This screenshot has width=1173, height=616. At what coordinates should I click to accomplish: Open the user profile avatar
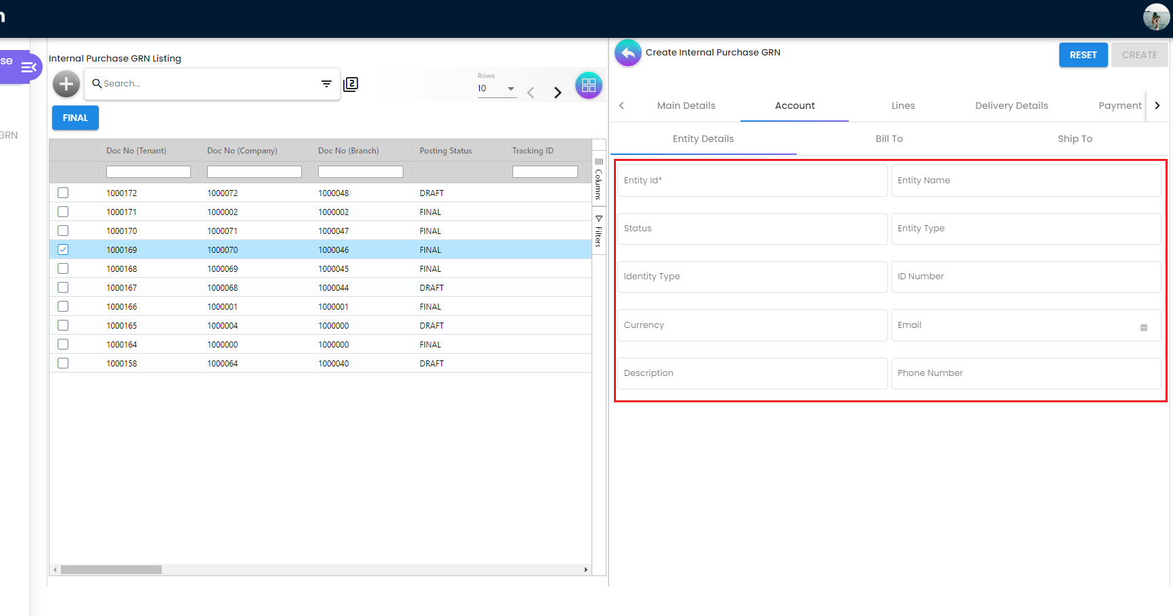point(1155,17)
